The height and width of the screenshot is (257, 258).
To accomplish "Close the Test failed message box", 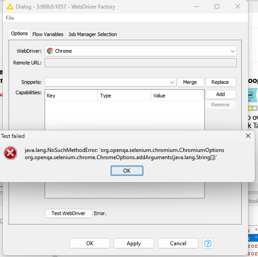I will click(x=248, y=136).
